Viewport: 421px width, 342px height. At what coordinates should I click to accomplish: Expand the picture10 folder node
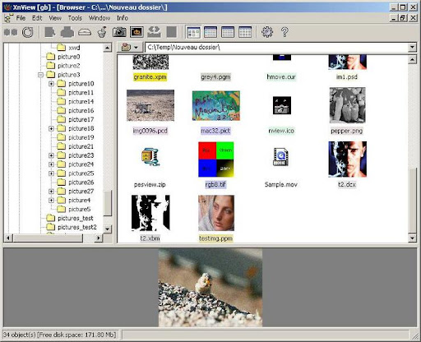(51, 84)
